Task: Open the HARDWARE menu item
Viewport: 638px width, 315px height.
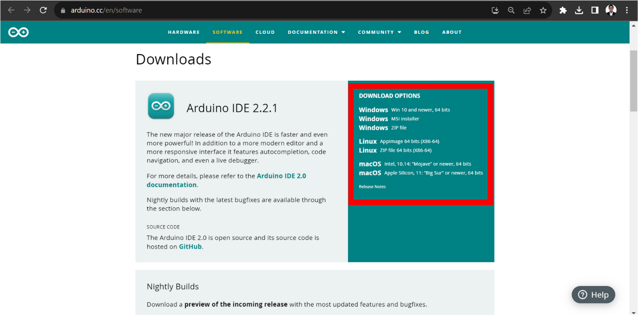Action: click(184, 32)
